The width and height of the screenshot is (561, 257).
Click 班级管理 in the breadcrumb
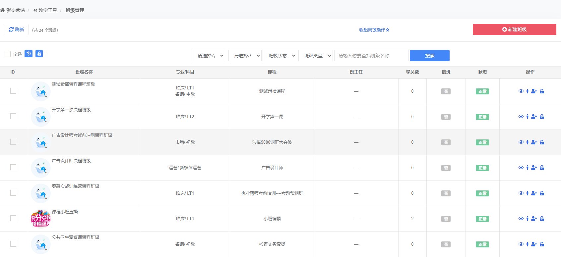pyautogui.click(x=75, y=10)
